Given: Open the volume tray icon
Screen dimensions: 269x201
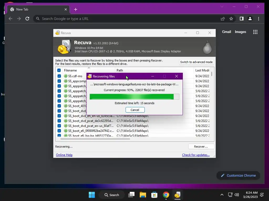Looking at the screenshot, I should tap(237, 195).
